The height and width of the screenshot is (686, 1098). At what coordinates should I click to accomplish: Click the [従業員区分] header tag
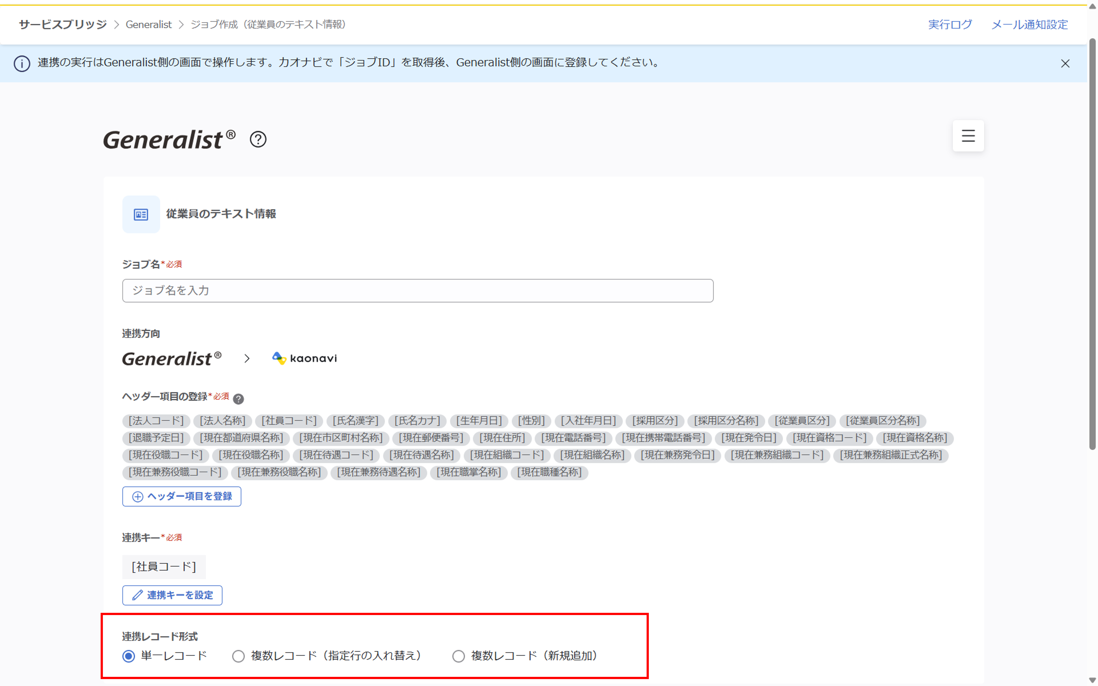[x=802, y=420]
